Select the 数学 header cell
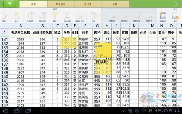Screen dimensions: 182x114 coord(116,33)
